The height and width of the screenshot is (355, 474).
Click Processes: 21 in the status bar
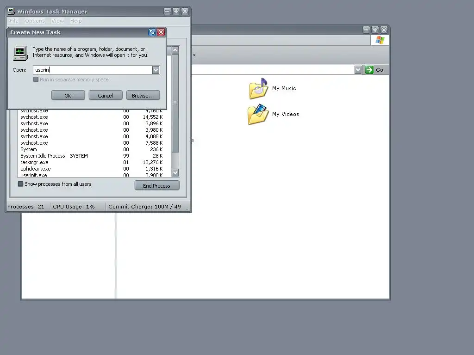pyautogui.click(x=26, y=207)
